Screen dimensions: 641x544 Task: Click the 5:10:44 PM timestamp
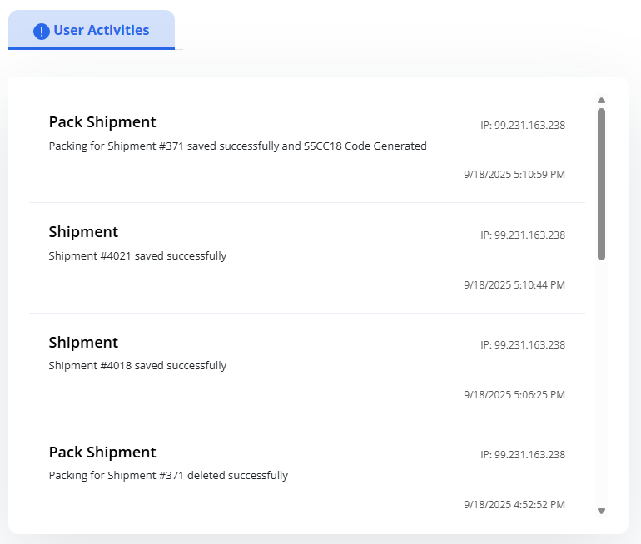click(x=514, y=284)
